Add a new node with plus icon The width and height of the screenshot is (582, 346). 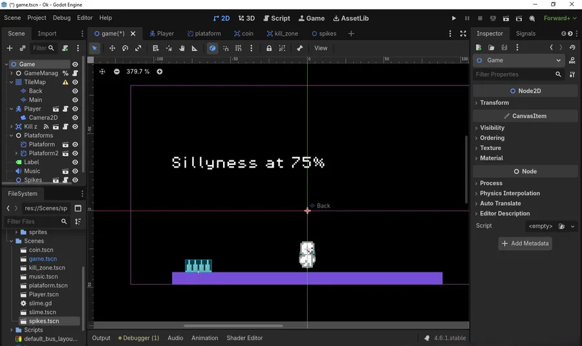tap(10, 49)
